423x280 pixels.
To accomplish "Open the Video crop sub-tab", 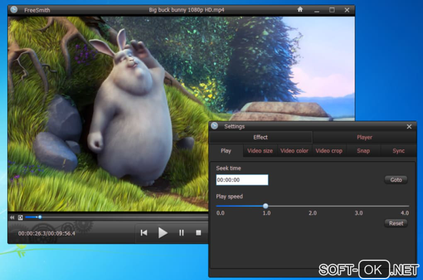I will [329, 151].
